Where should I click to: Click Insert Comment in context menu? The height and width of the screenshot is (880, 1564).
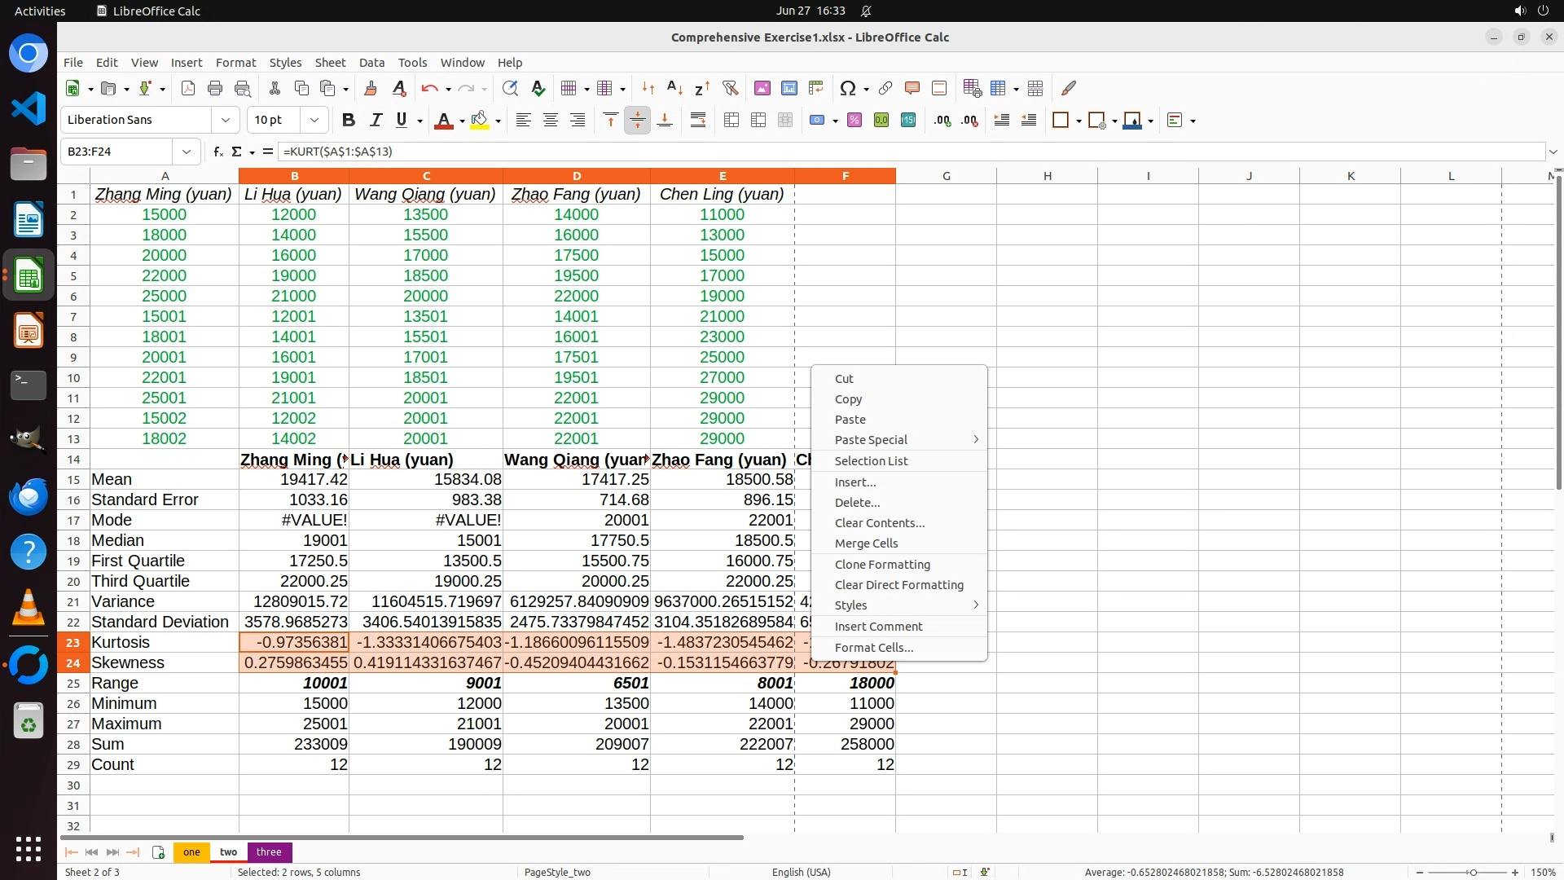(878, 627)
